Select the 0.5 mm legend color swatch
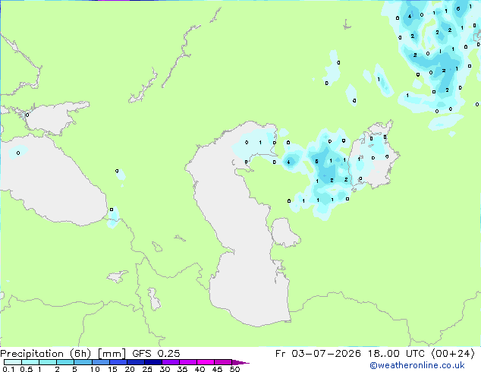This screenshot has height=372, width=481. (30, 362)
